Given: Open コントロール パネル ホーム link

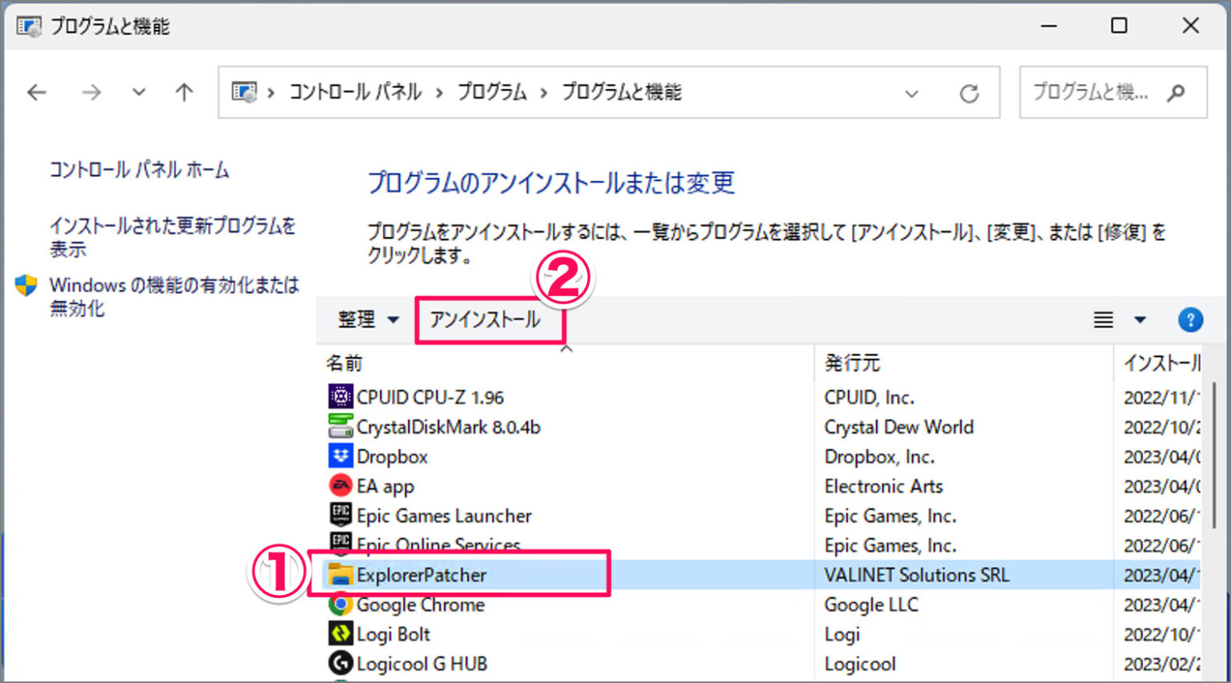Looking at the screenshot, I should click(x=139, y=170).
